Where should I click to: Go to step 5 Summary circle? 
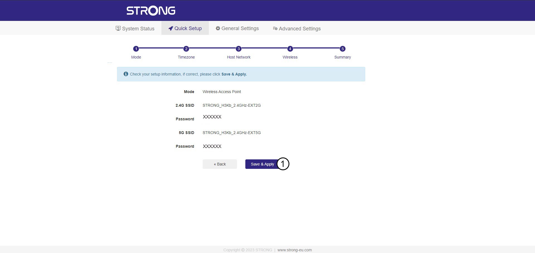point(343,49)
